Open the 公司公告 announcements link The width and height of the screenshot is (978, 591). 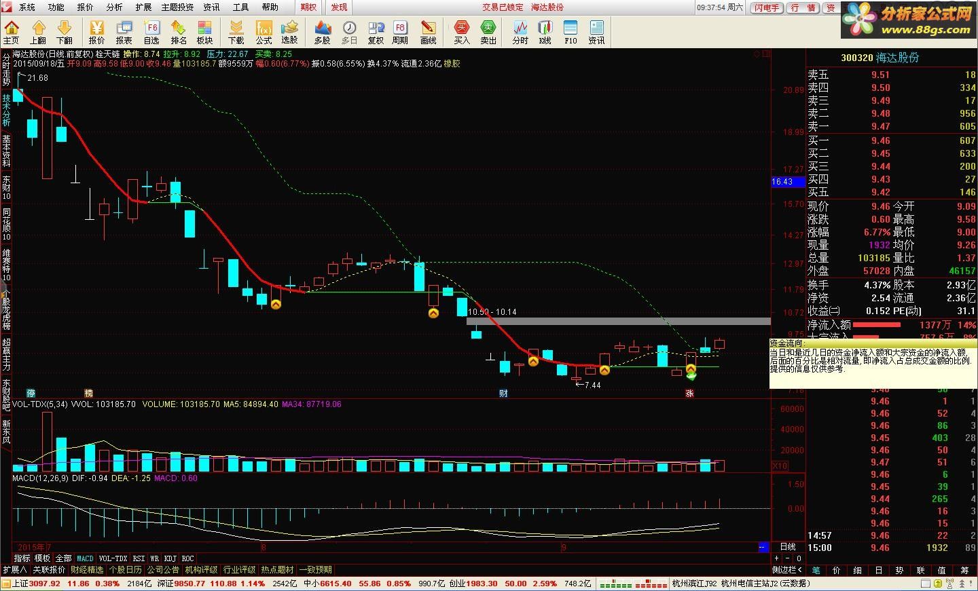(x=163, y=570)
